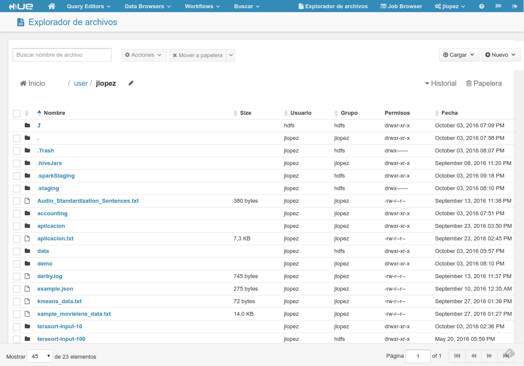Click file icon of example.json row
The width and height of the screenshot is (524, 366).
click(x=27, y=288)
